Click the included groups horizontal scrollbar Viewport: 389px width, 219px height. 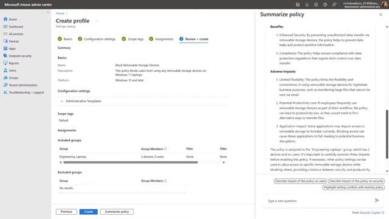131,162
